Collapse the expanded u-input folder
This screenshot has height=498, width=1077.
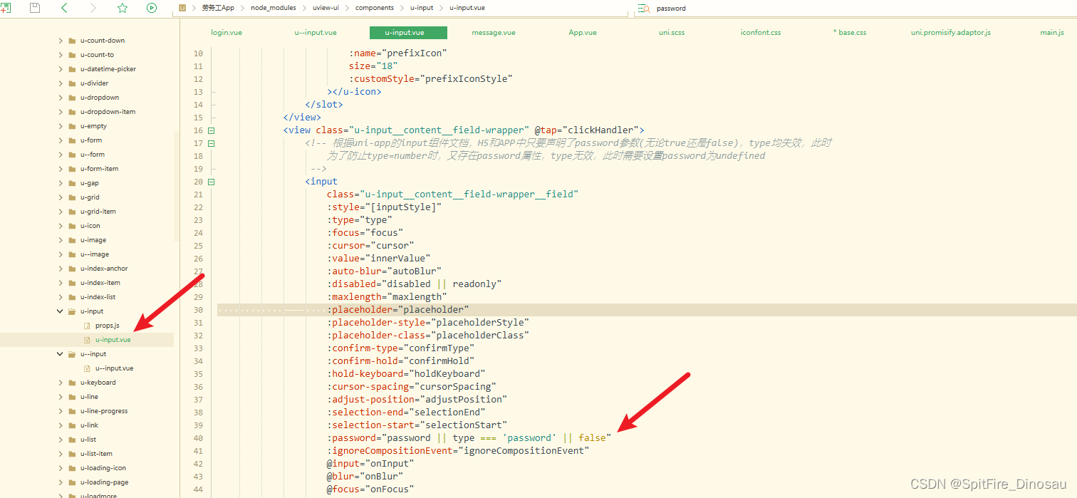[61, 311]
